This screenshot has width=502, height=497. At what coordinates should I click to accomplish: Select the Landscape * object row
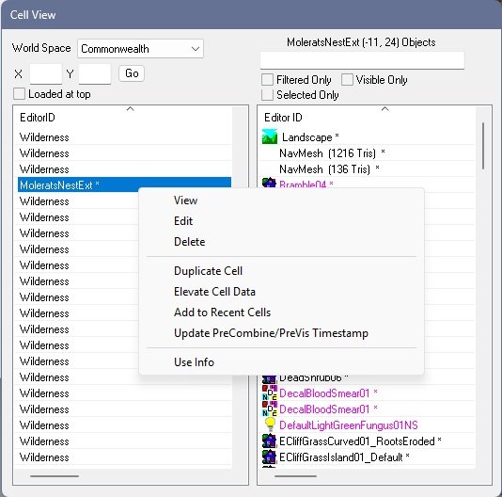point(367,137)
